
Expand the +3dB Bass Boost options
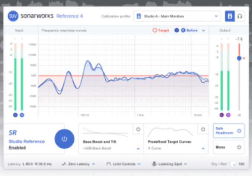138,148
